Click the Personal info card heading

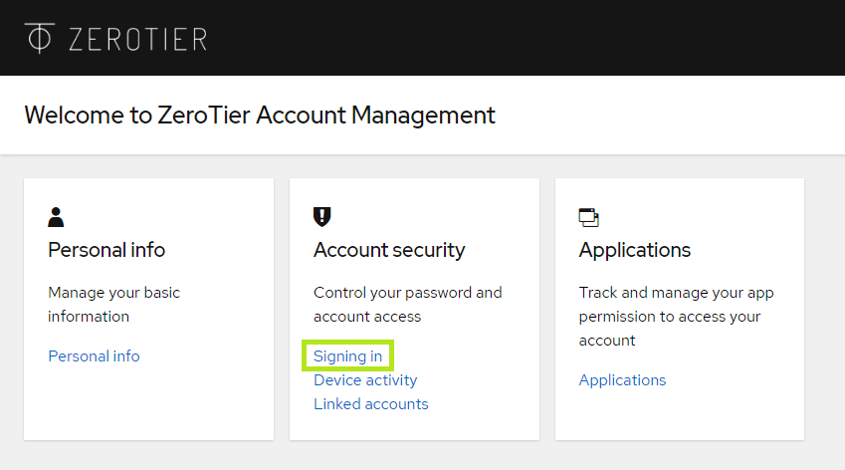(x=106, y=249)
